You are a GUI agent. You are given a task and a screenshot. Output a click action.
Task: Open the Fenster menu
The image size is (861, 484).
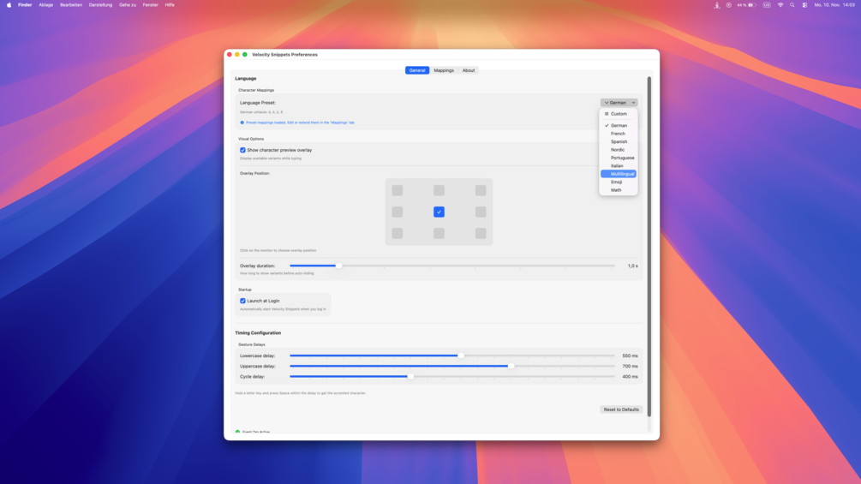click(x=151, y=5)
